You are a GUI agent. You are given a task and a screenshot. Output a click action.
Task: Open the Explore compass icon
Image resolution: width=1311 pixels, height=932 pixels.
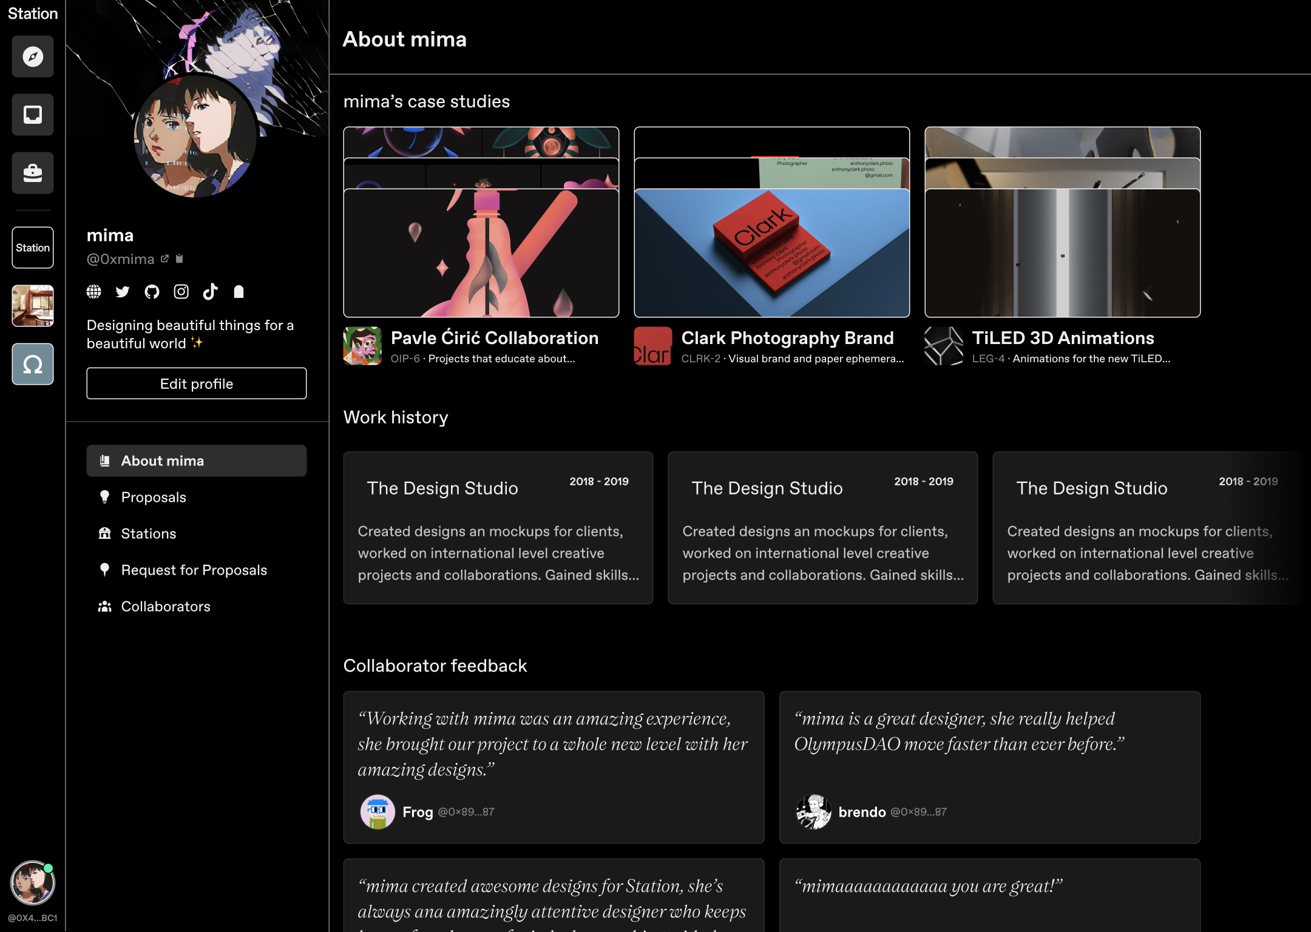pos(33,56)
